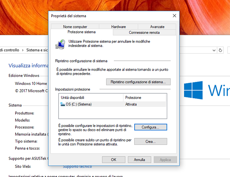Click the 'Sito Web:' label

click(23, 166)
